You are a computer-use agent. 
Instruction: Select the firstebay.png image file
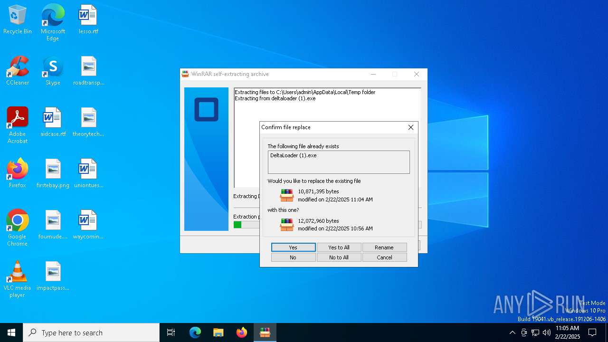tap(53, 174)
